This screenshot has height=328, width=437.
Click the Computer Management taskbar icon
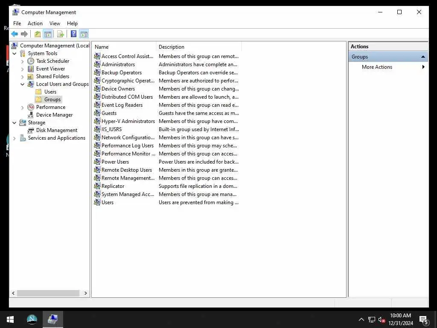click(52, 319)
